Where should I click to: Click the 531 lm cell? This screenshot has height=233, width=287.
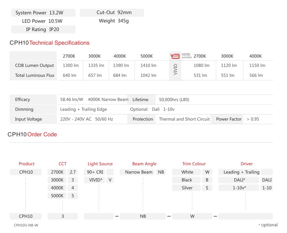(x=201, y=75)
